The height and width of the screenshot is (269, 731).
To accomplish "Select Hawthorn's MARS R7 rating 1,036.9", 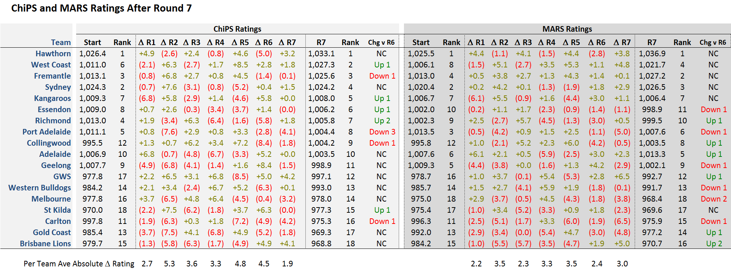I will pyautogui.click(x=652, y=54).
